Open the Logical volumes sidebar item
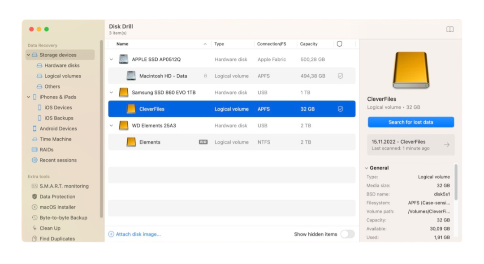Viewport: 484px width, 264px height. (63, 76)
